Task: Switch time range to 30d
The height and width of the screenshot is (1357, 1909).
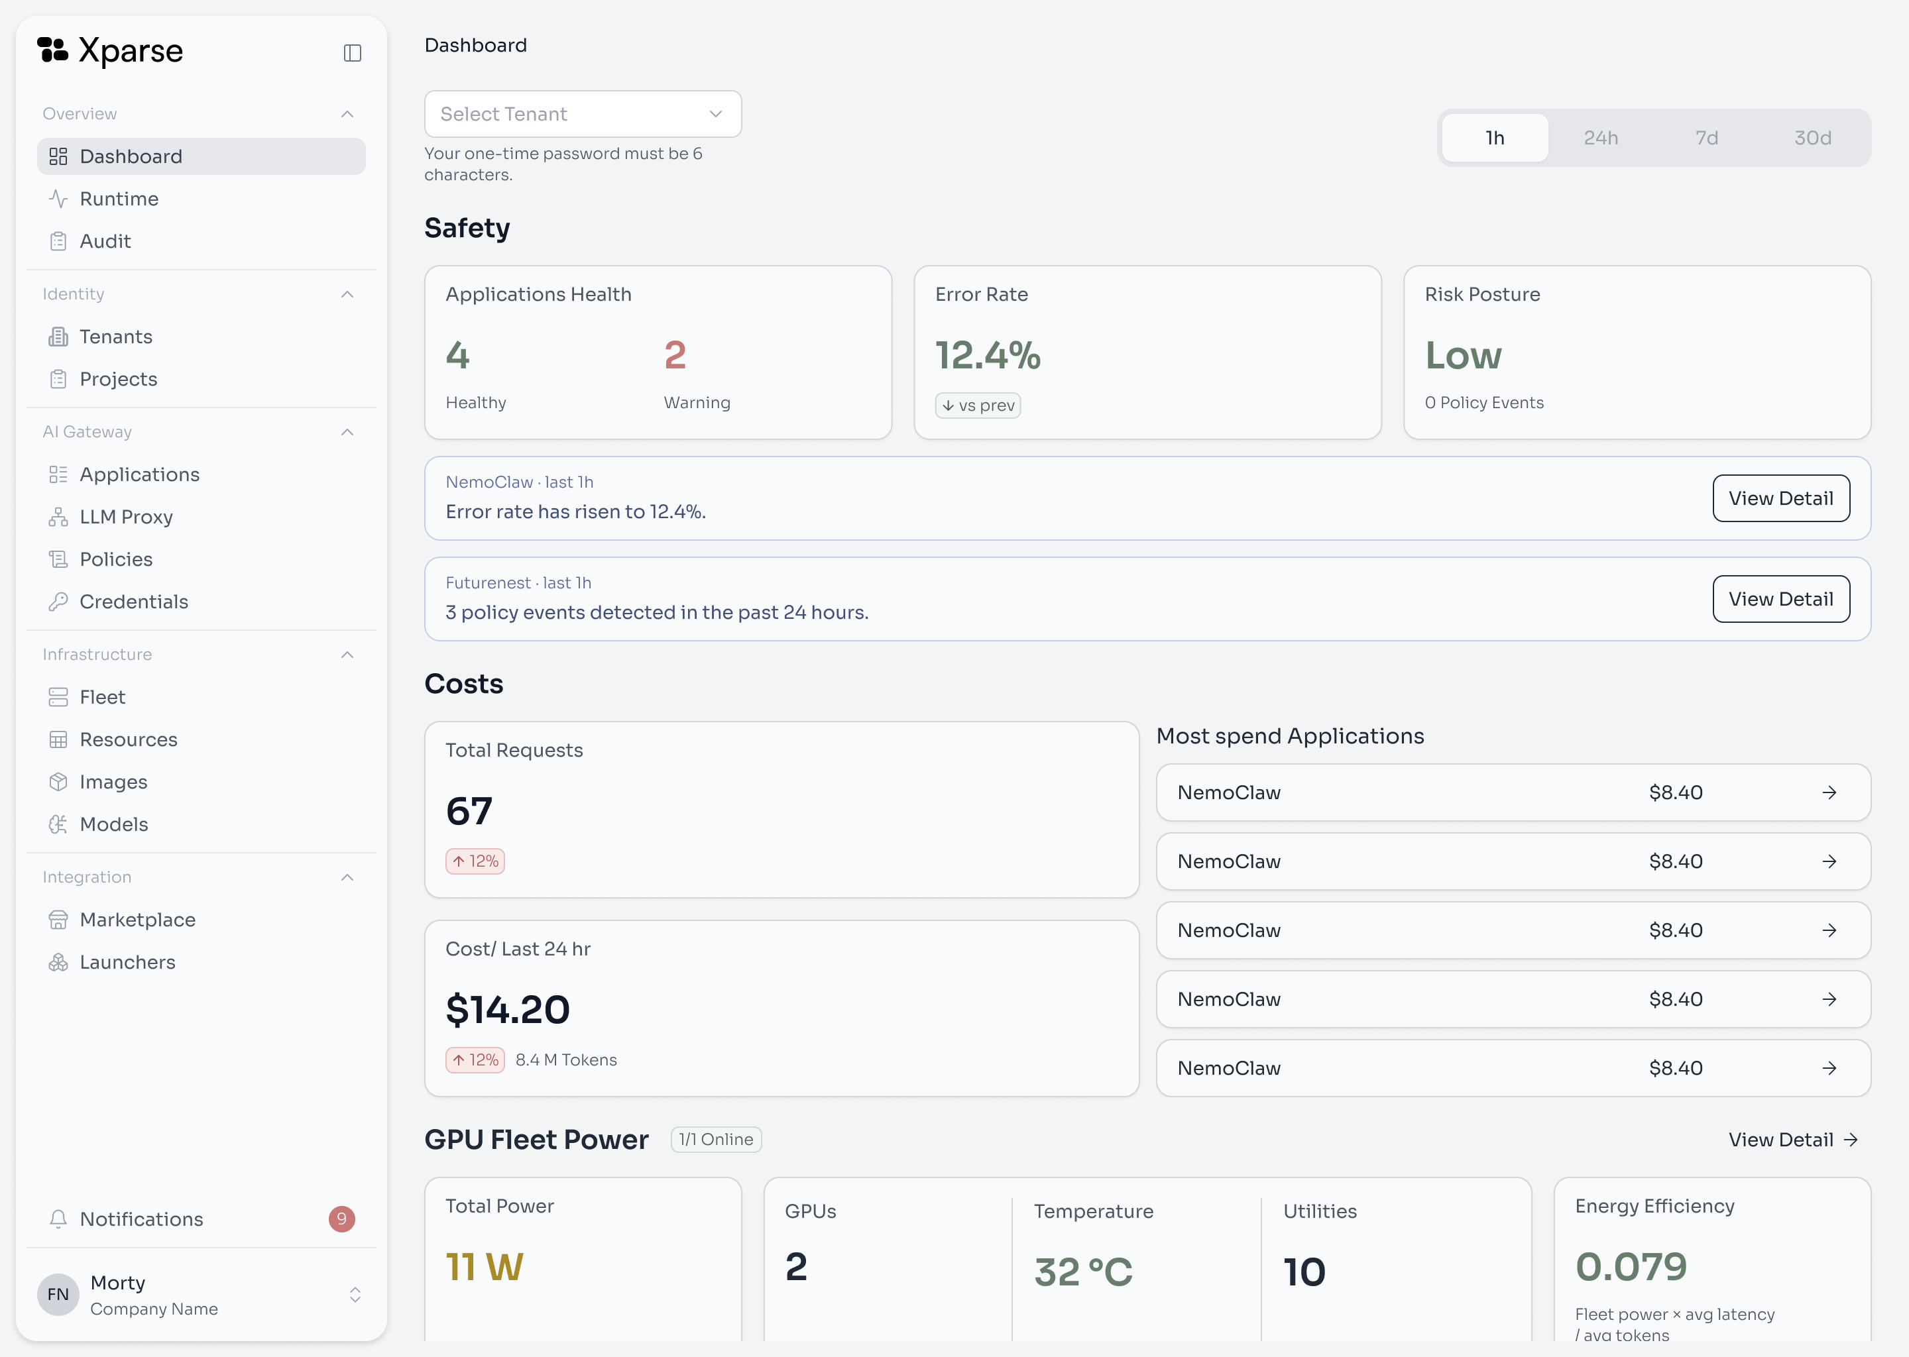Action: point(1813,138)
